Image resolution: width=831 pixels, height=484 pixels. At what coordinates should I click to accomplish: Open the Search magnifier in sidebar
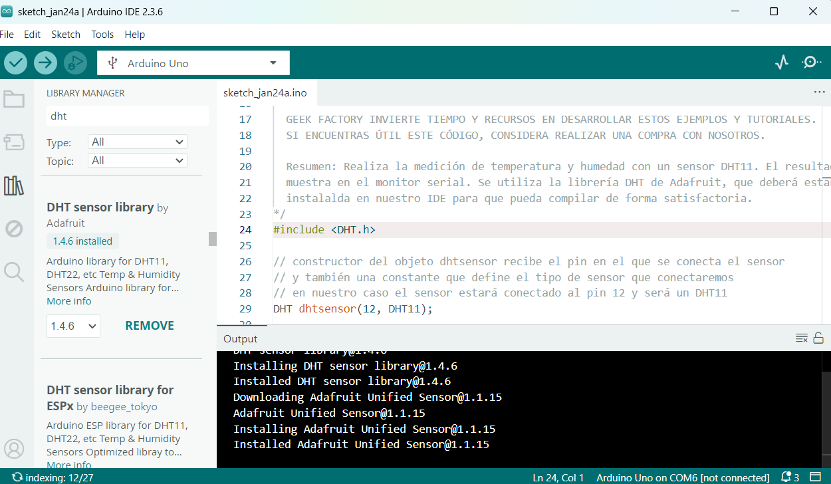coord(14,271)
